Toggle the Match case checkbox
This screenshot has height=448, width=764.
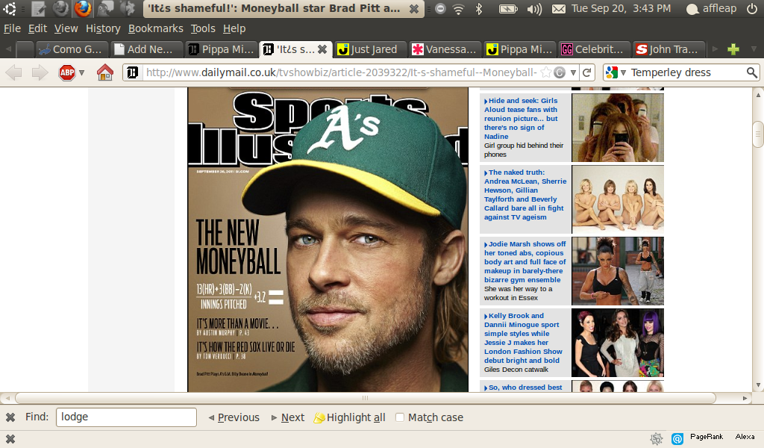click(400, 417)
